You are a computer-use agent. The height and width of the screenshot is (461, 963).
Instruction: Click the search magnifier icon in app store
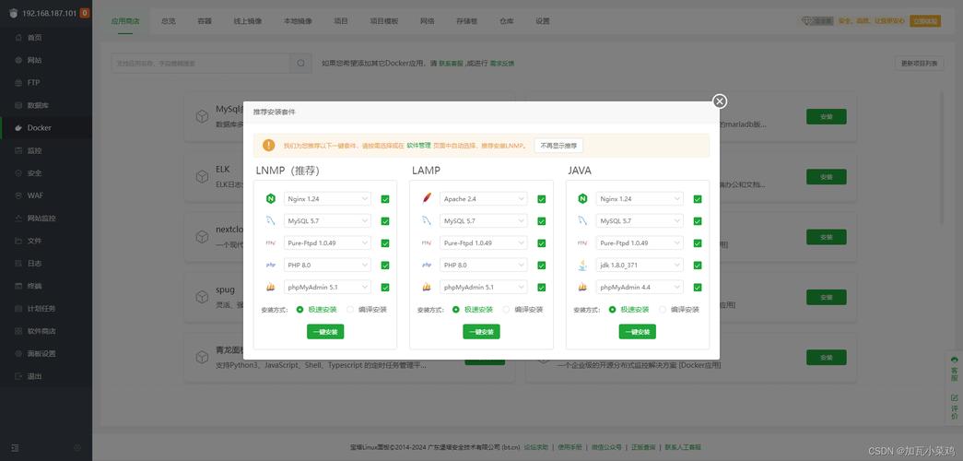pyautogui.click(x=300, y=63)
